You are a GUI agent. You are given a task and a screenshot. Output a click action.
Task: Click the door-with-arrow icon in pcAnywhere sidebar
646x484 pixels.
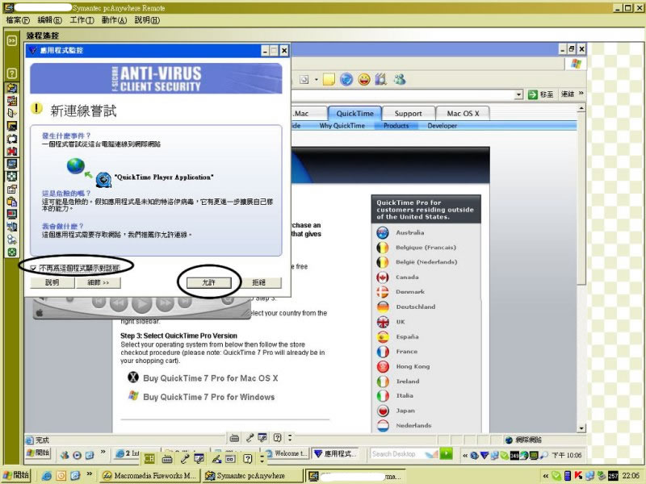tap(11, 113)
